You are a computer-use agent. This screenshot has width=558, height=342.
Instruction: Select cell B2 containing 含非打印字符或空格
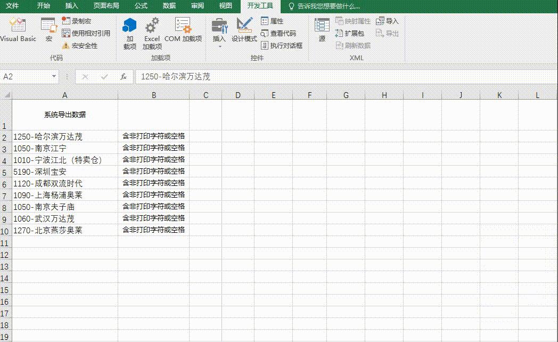(154, 136)
